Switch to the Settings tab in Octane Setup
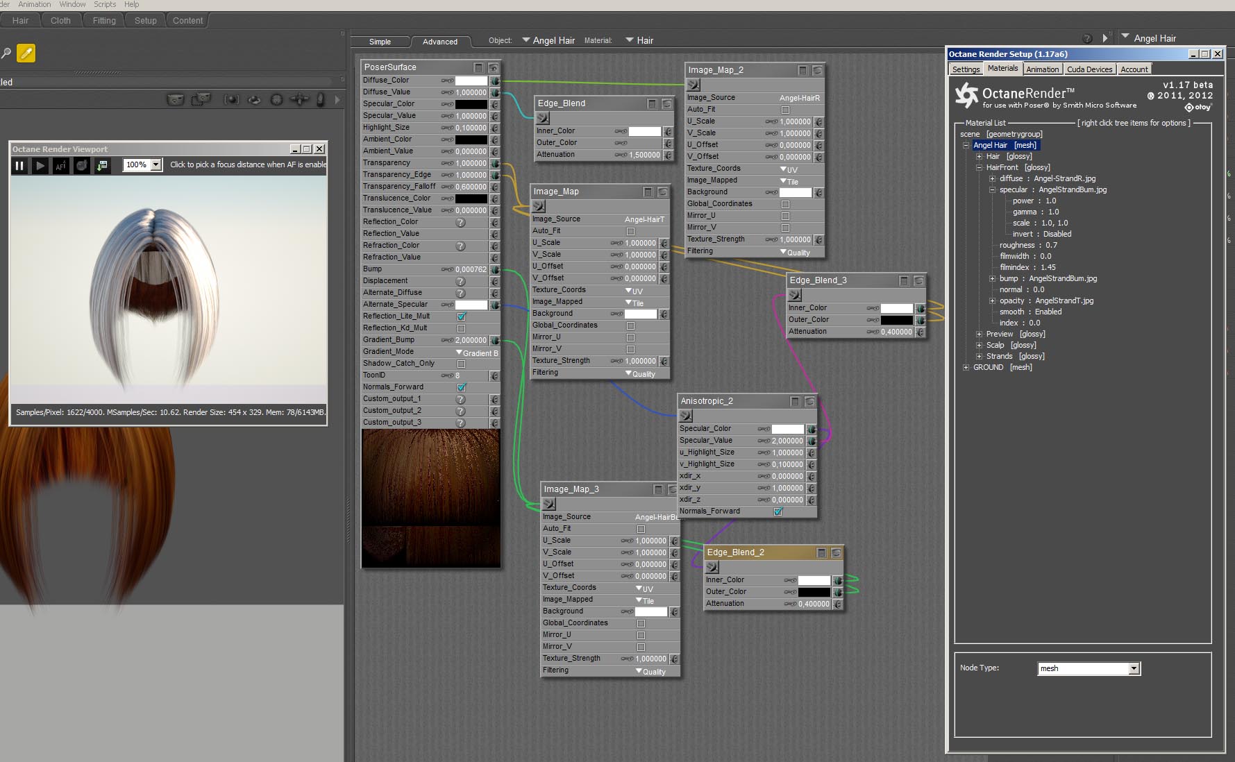The image size is (1235, 762). (966, 69)
